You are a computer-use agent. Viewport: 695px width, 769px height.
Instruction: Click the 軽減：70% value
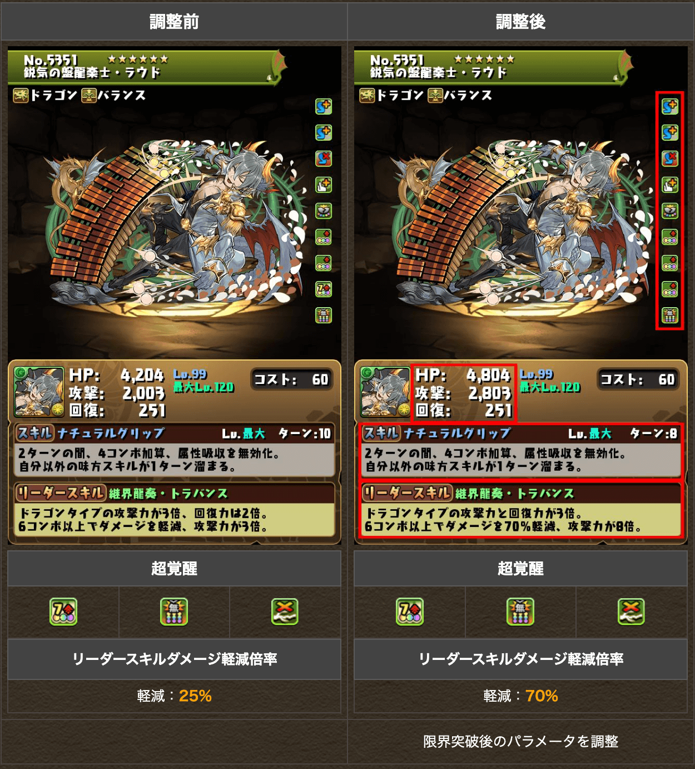tap(521, 696)
